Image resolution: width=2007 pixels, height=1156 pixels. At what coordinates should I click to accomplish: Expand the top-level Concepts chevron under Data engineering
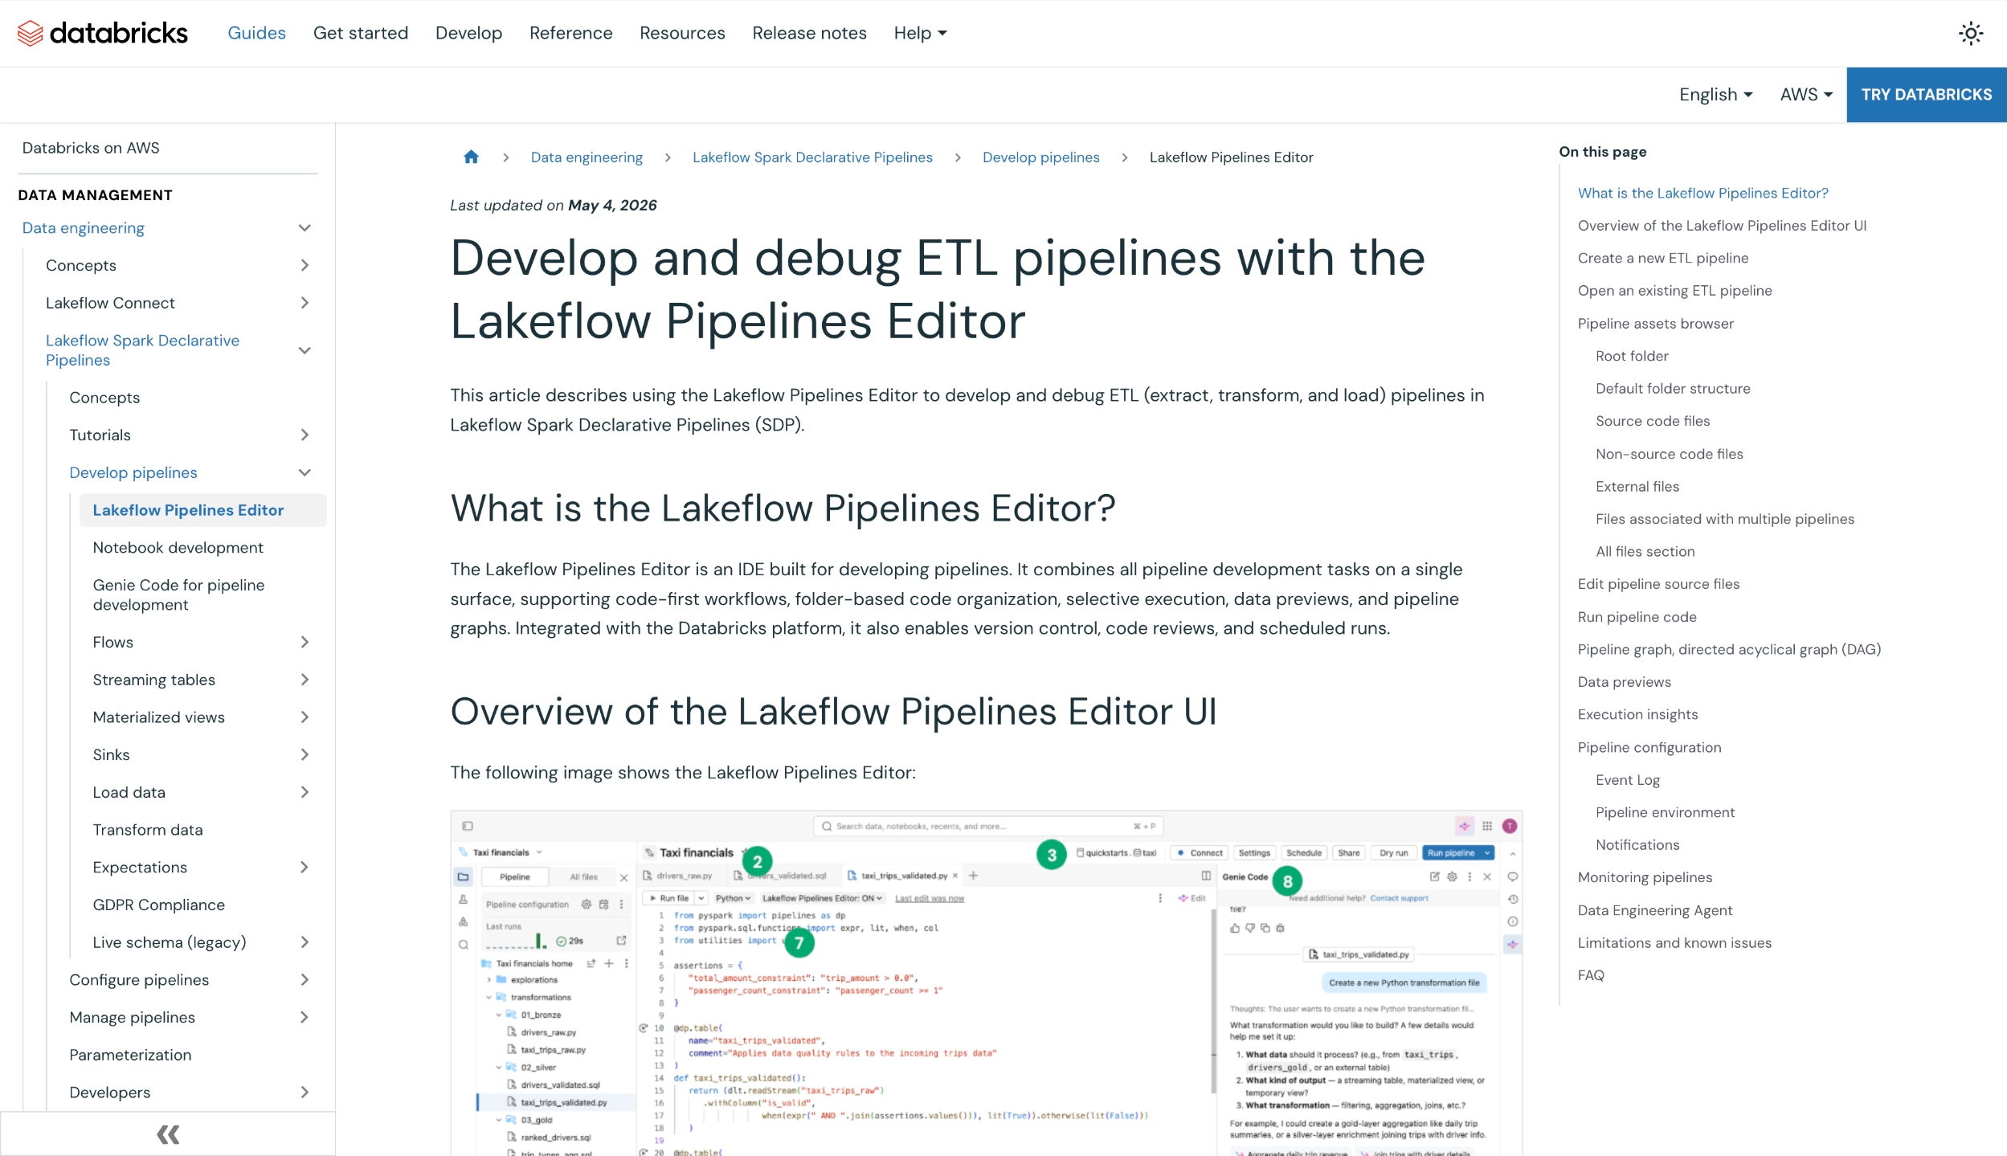point(305,265)
